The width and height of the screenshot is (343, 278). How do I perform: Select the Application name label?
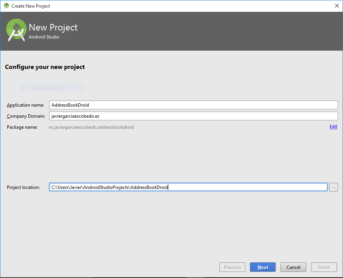click(x=25, y=105)
